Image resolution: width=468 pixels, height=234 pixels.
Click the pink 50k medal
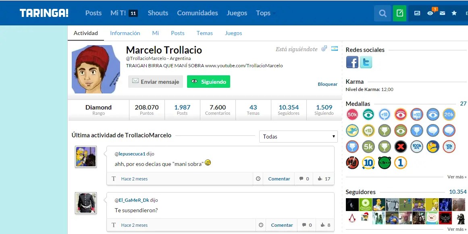point(352,114)
